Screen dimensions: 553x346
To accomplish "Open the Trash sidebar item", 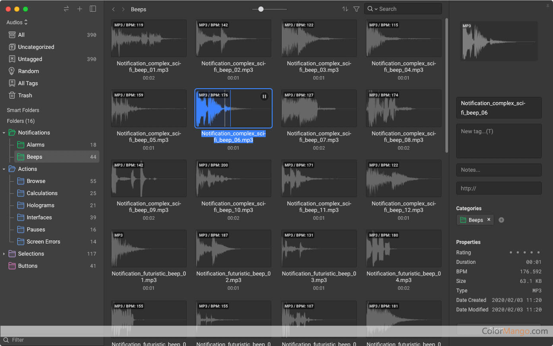I will [25, 96].
